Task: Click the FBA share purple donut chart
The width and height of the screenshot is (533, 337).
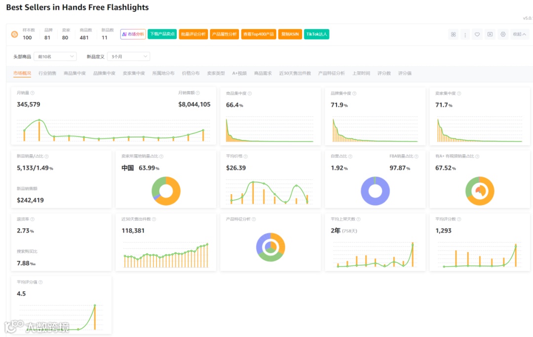Action: pos(375,191)
